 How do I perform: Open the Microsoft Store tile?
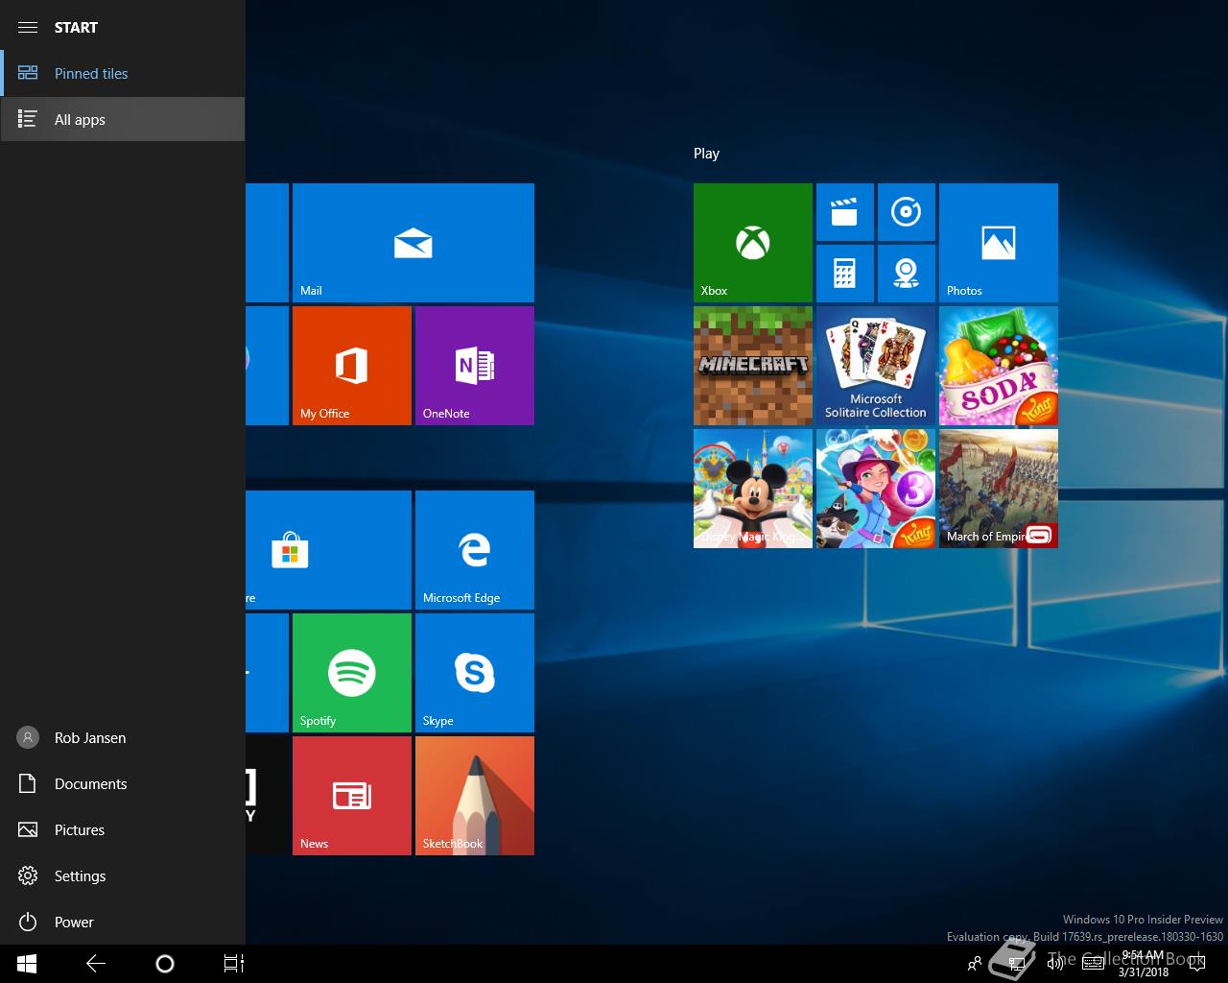tap(328, 550)
